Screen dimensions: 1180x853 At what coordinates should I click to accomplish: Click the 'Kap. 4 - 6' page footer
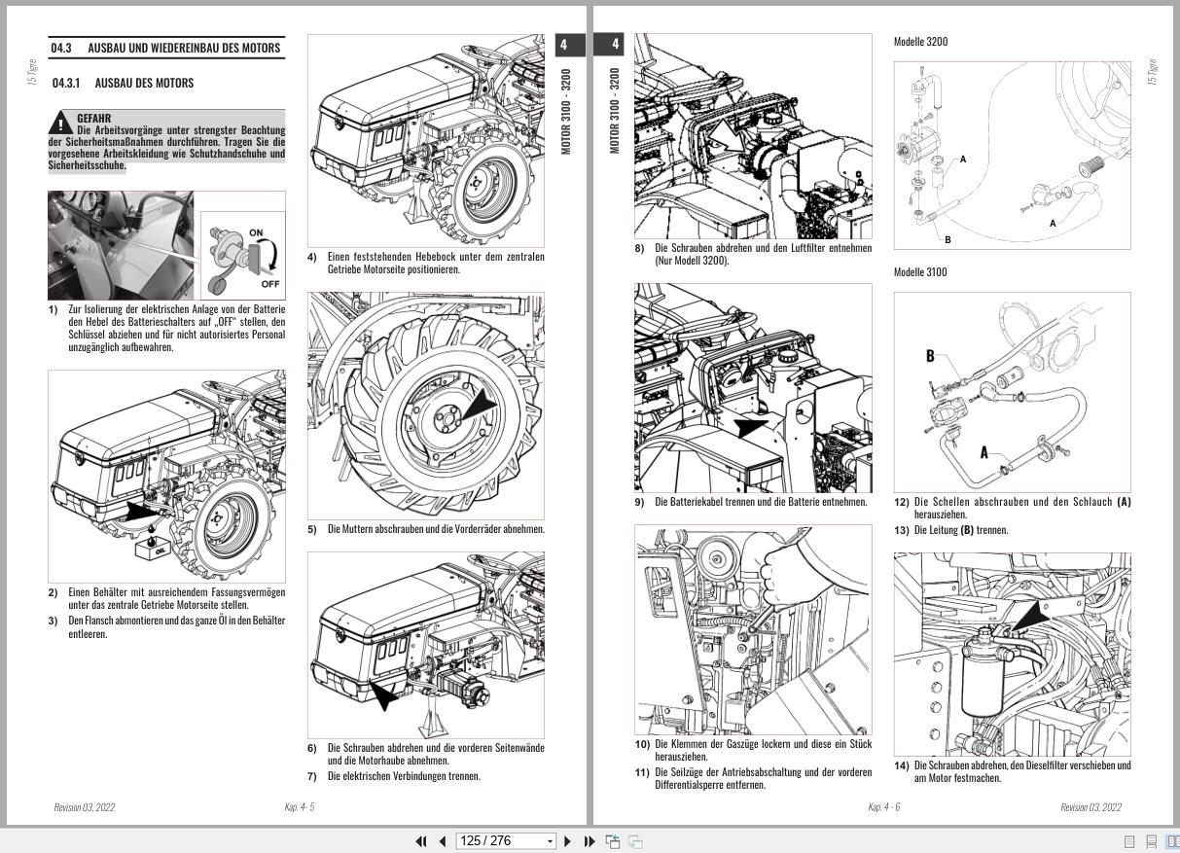coord(884,807)
